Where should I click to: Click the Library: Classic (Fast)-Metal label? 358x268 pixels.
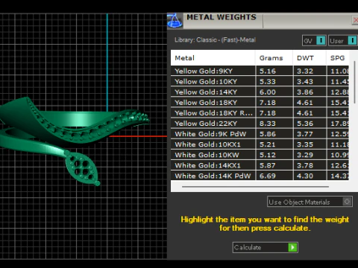(215, 39)
